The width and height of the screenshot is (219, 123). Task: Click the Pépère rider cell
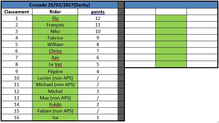[55, 71]
